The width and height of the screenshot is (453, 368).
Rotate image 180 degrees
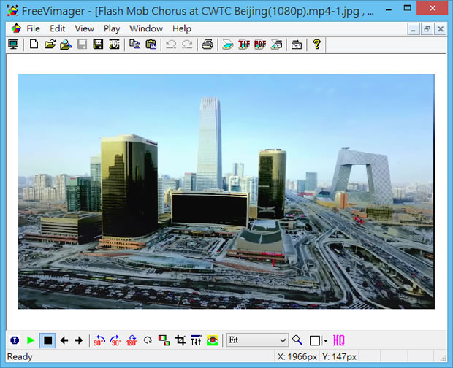tap(132, 340)
